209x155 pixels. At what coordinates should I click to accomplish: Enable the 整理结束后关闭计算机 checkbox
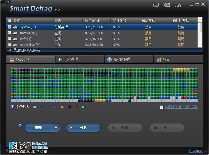point(162,107)
